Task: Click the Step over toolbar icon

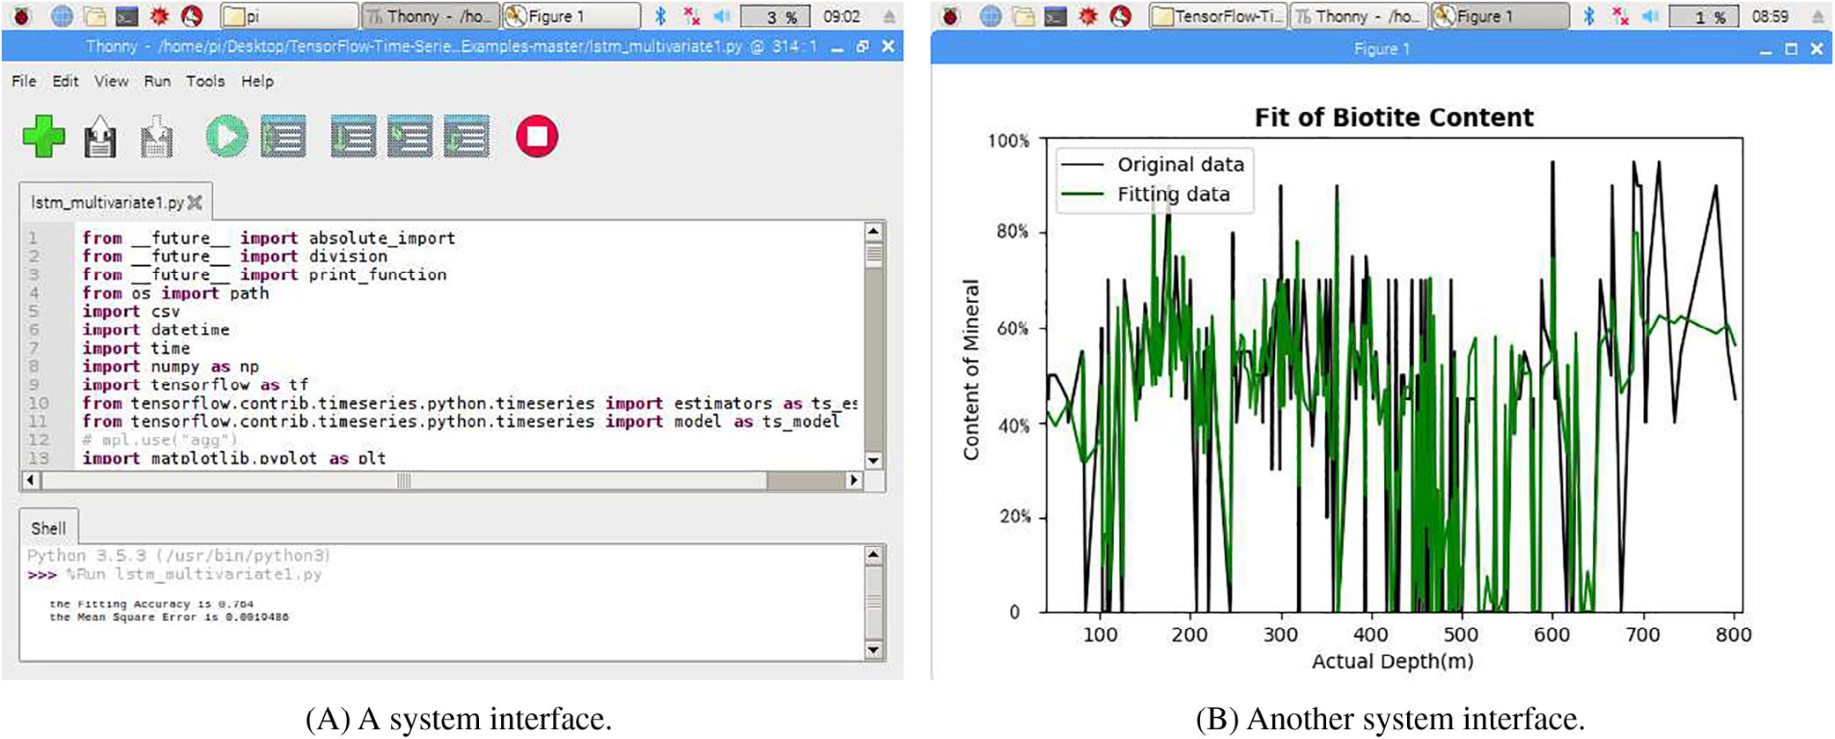Action: coord(353,137)
